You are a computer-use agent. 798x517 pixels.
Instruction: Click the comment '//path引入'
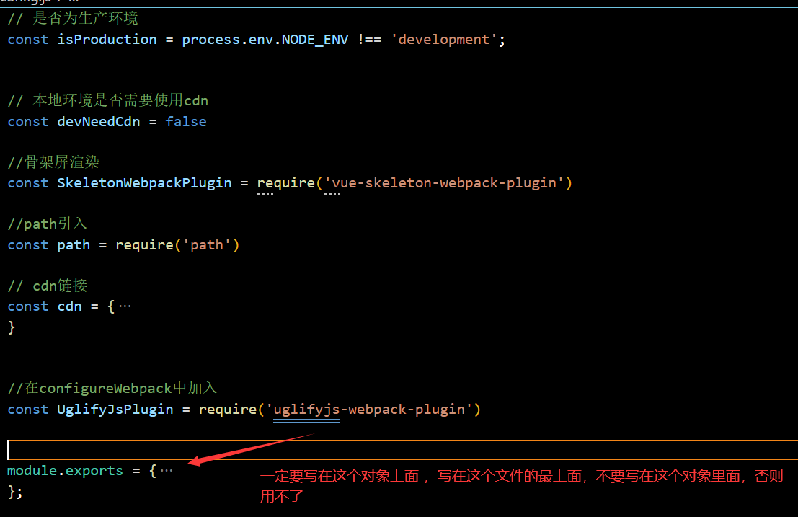48,224
